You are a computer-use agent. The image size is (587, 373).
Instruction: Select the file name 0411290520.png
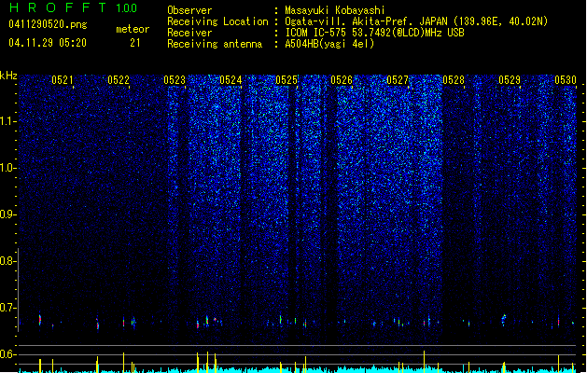[48, 24]
